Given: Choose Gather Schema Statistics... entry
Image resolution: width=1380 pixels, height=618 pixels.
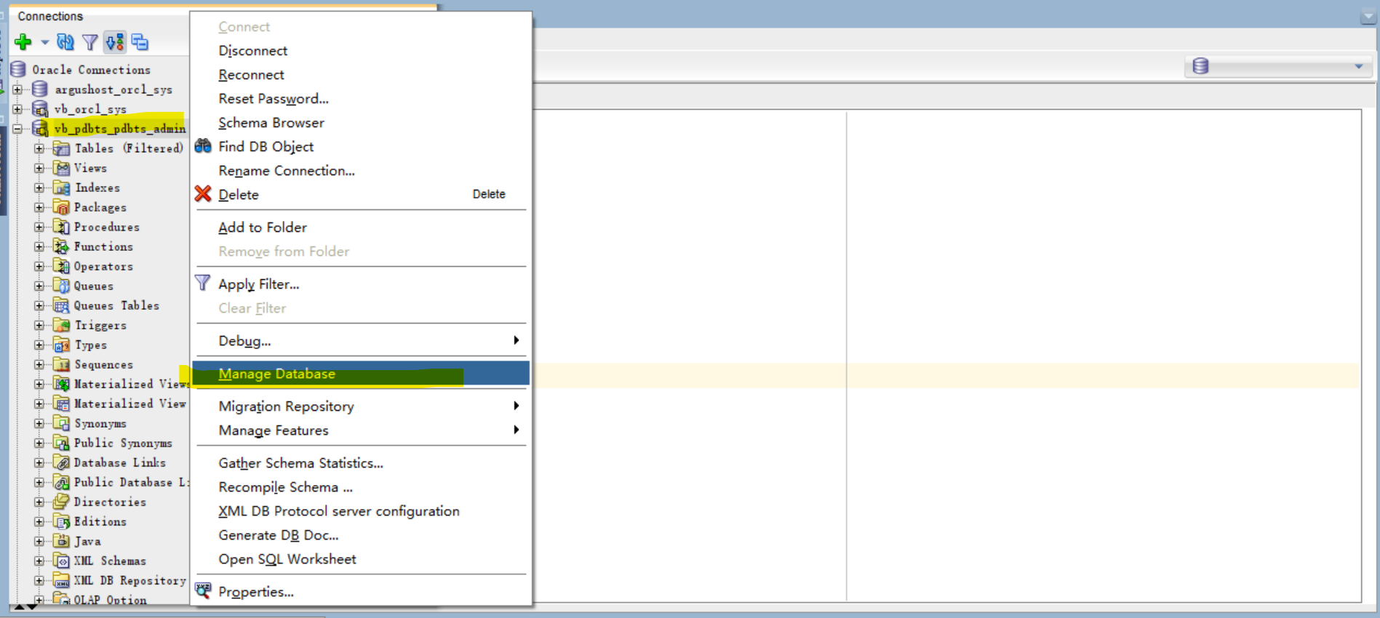Looking at the screenshot, I should tap(360, 462).
